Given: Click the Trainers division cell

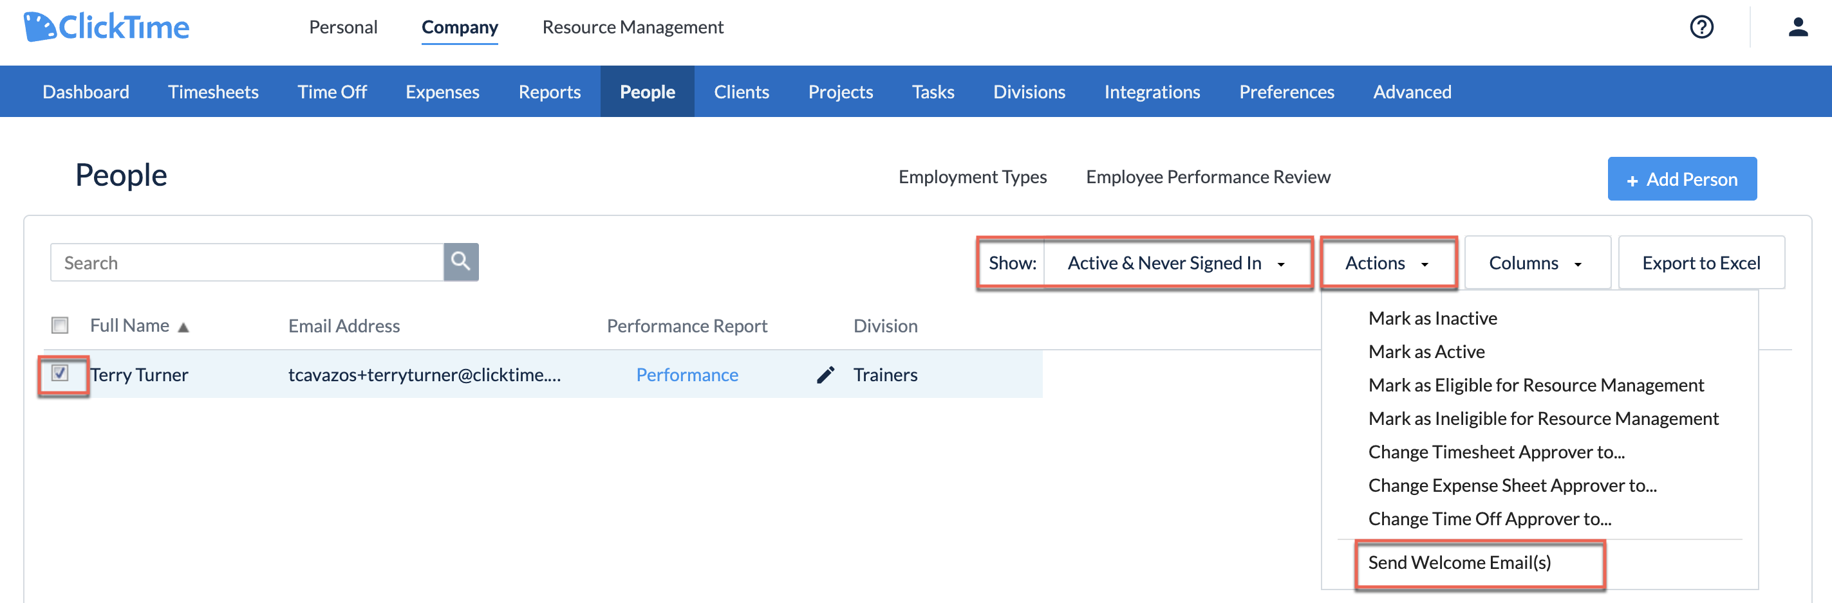Looking at the screenshot, I should (x=885, y=374).
